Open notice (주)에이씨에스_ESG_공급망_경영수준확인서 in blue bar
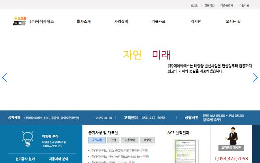 [52, 118]
